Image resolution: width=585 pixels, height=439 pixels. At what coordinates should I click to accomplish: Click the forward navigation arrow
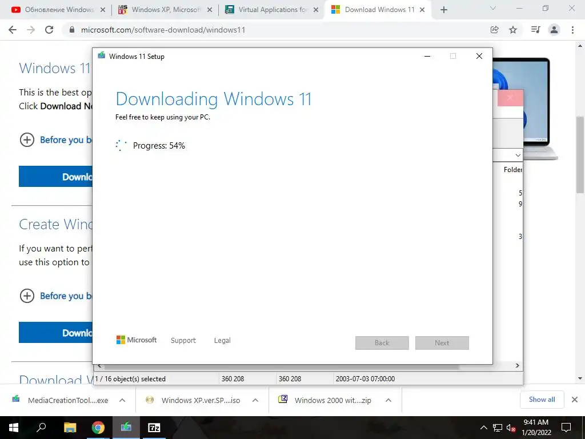click(x=31, y=30)
